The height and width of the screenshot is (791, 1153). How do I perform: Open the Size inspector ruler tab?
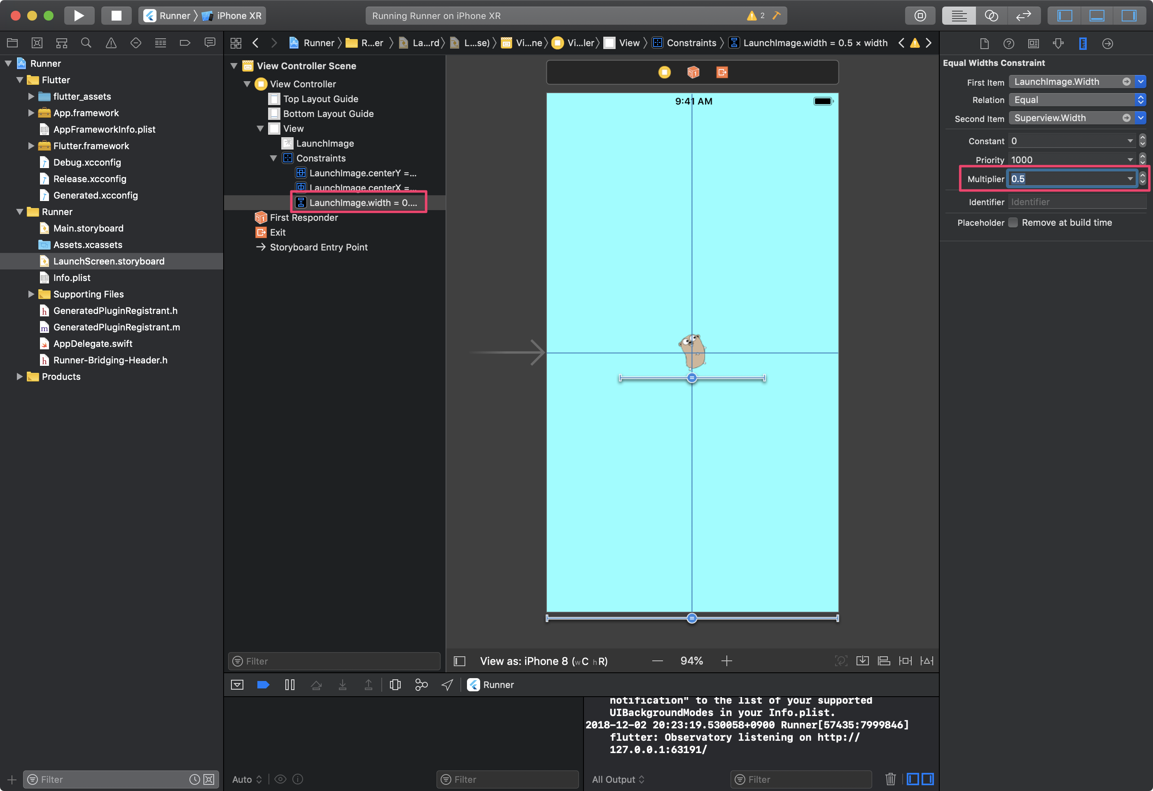1083,44
